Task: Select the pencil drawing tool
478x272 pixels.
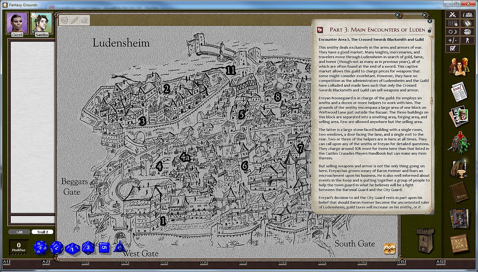Action: 74,20
